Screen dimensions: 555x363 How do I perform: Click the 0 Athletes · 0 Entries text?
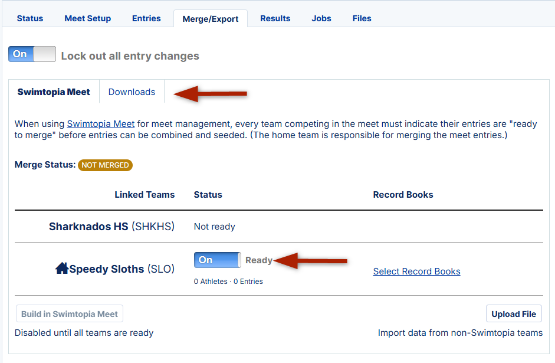tap(228, 282)
